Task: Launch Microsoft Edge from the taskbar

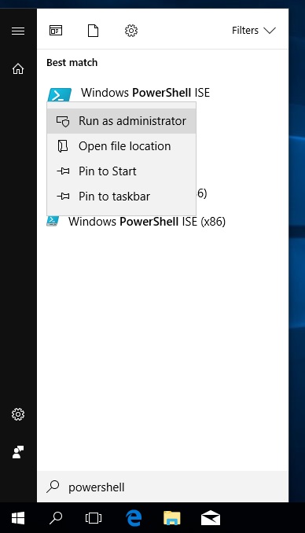Action: click(134, 518)
